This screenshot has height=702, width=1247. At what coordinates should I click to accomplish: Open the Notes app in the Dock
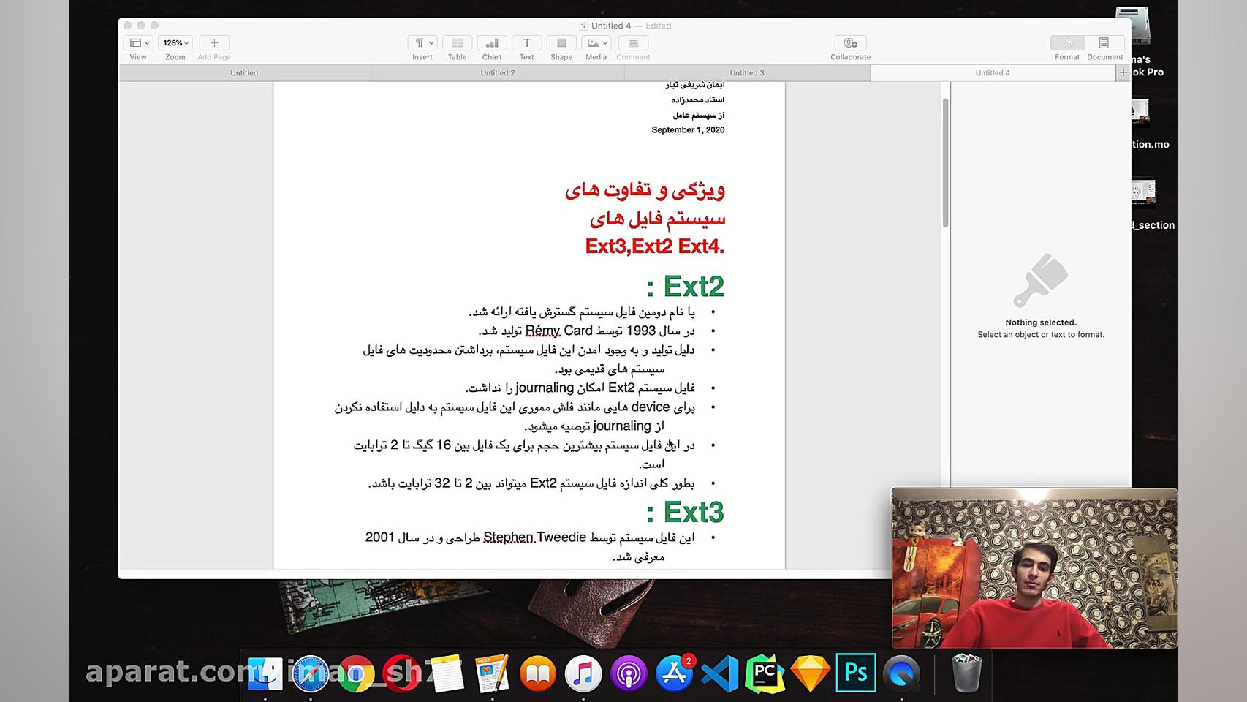pyautogui.click(x=447, y=673)
